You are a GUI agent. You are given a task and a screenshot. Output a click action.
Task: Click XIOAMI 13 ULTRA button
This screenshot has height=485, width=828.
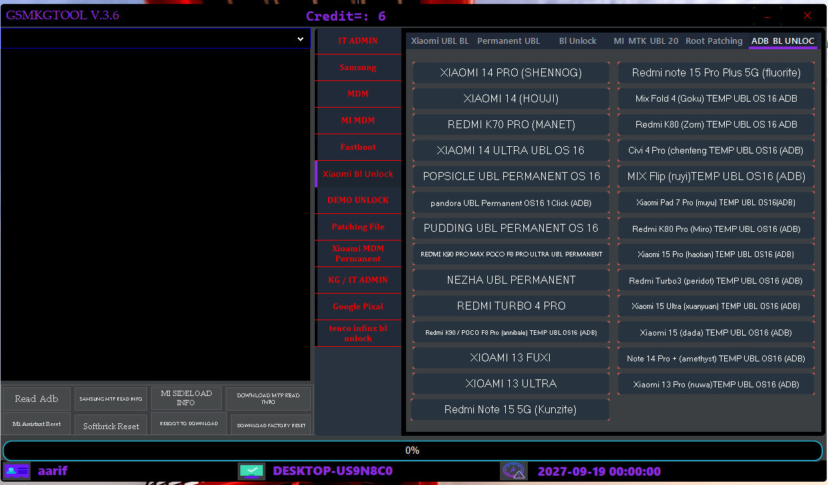point(511,384)
